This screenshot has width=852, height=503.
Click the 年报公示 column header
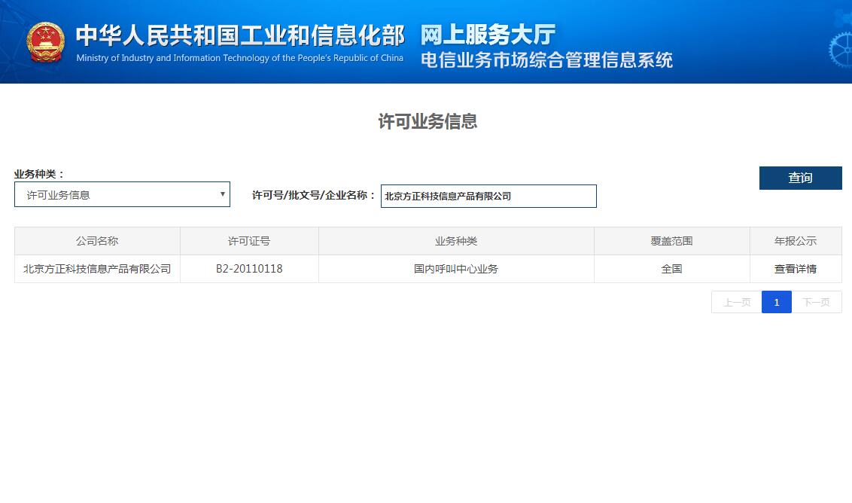pos(796,241)
